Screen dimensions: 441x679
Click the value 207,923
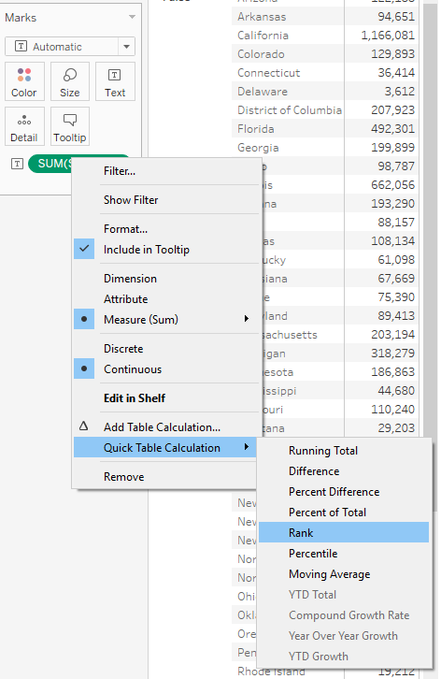pos(392,110)
